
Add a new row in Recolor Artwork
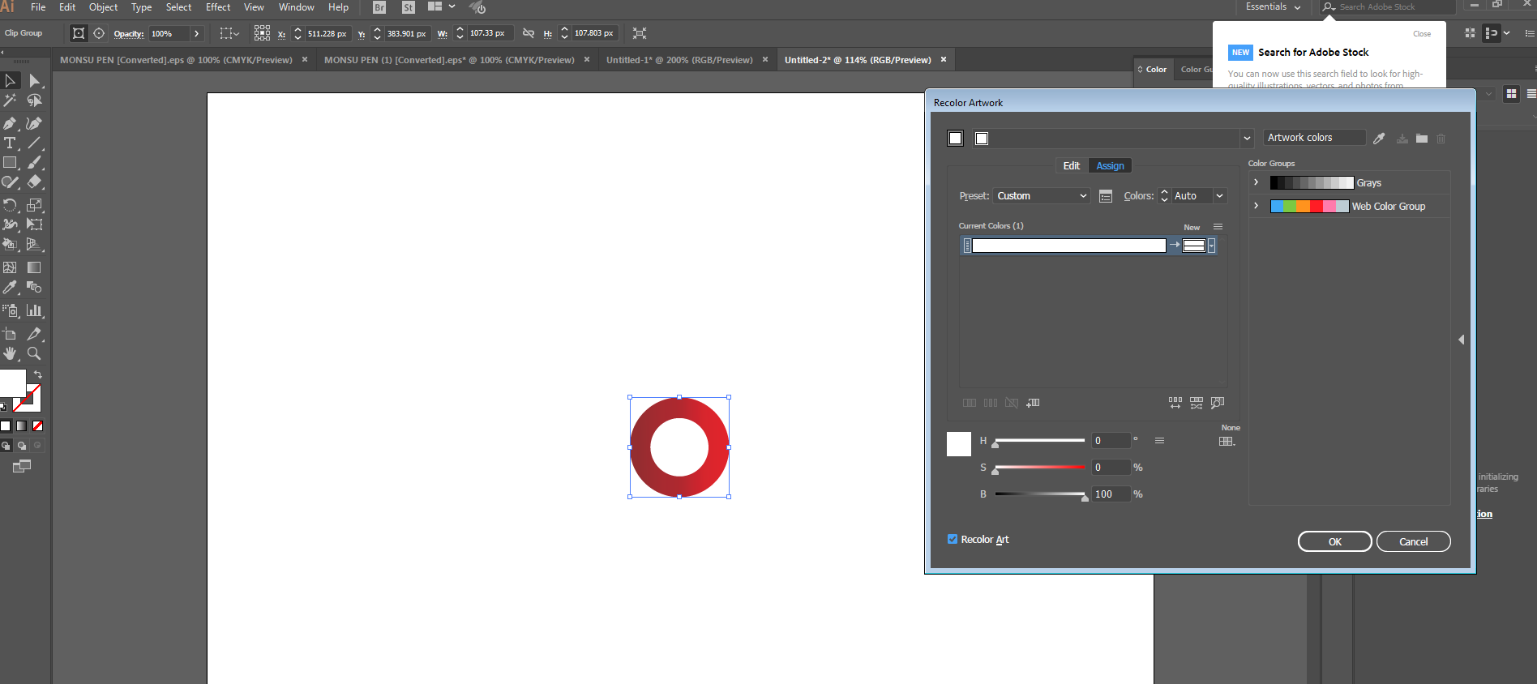(x=1033, y=403)
